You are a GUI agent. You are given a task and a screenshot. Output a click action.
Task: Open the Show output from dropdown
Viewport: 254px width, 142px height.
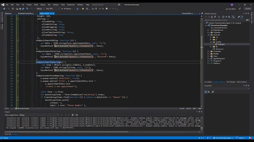click(x=39, y=115)
